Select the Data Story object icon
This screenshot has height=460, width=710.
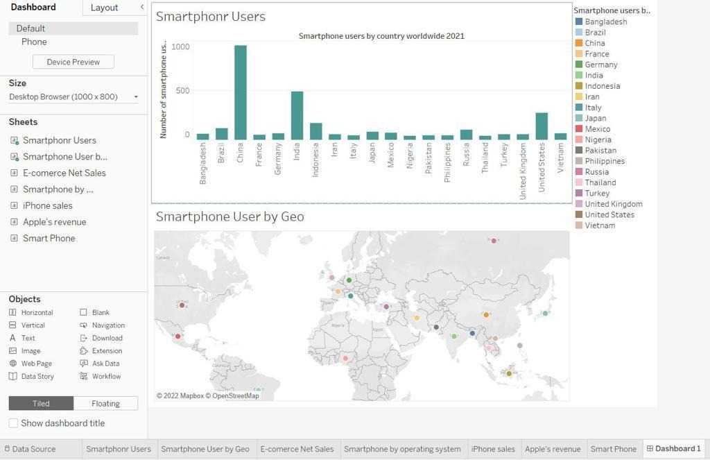tap(12, 376)
